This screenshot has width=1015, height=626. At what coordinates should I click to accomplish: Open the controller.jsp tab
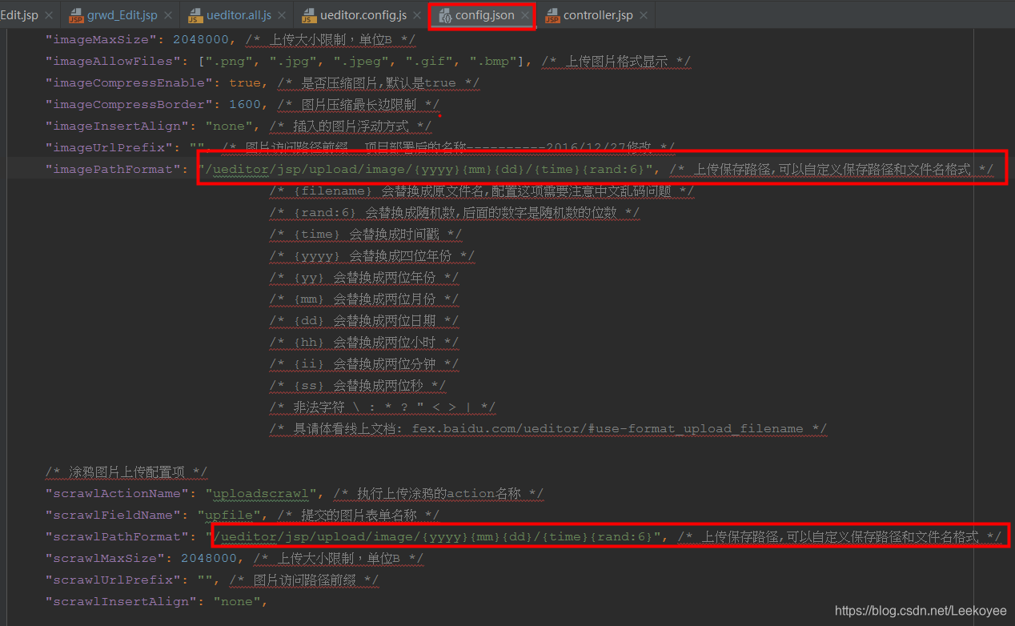pos(598,16)
